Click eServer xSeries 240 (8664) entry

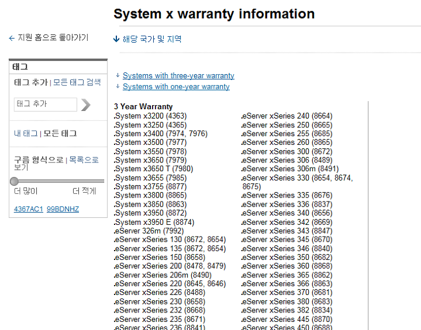pyautogui.click(x=287, y=116)
